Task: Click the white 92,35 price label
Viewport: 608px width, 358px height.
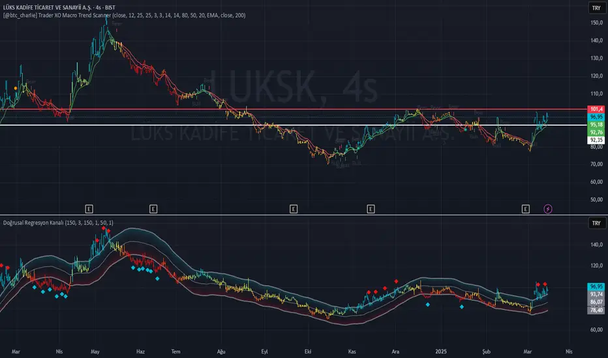Action: [x=596, y=140]
